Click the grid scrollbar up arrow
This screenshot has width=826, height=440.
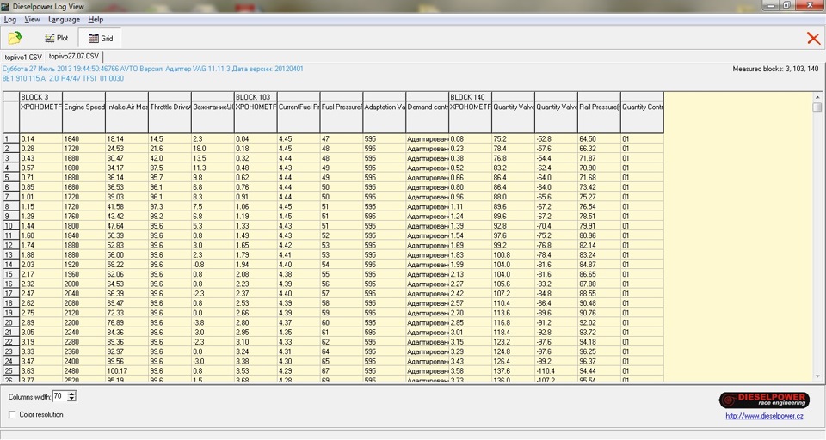pos(817,97)
